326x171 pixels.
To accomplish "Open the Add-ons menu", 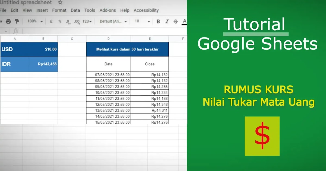I will tap(108, 10).
